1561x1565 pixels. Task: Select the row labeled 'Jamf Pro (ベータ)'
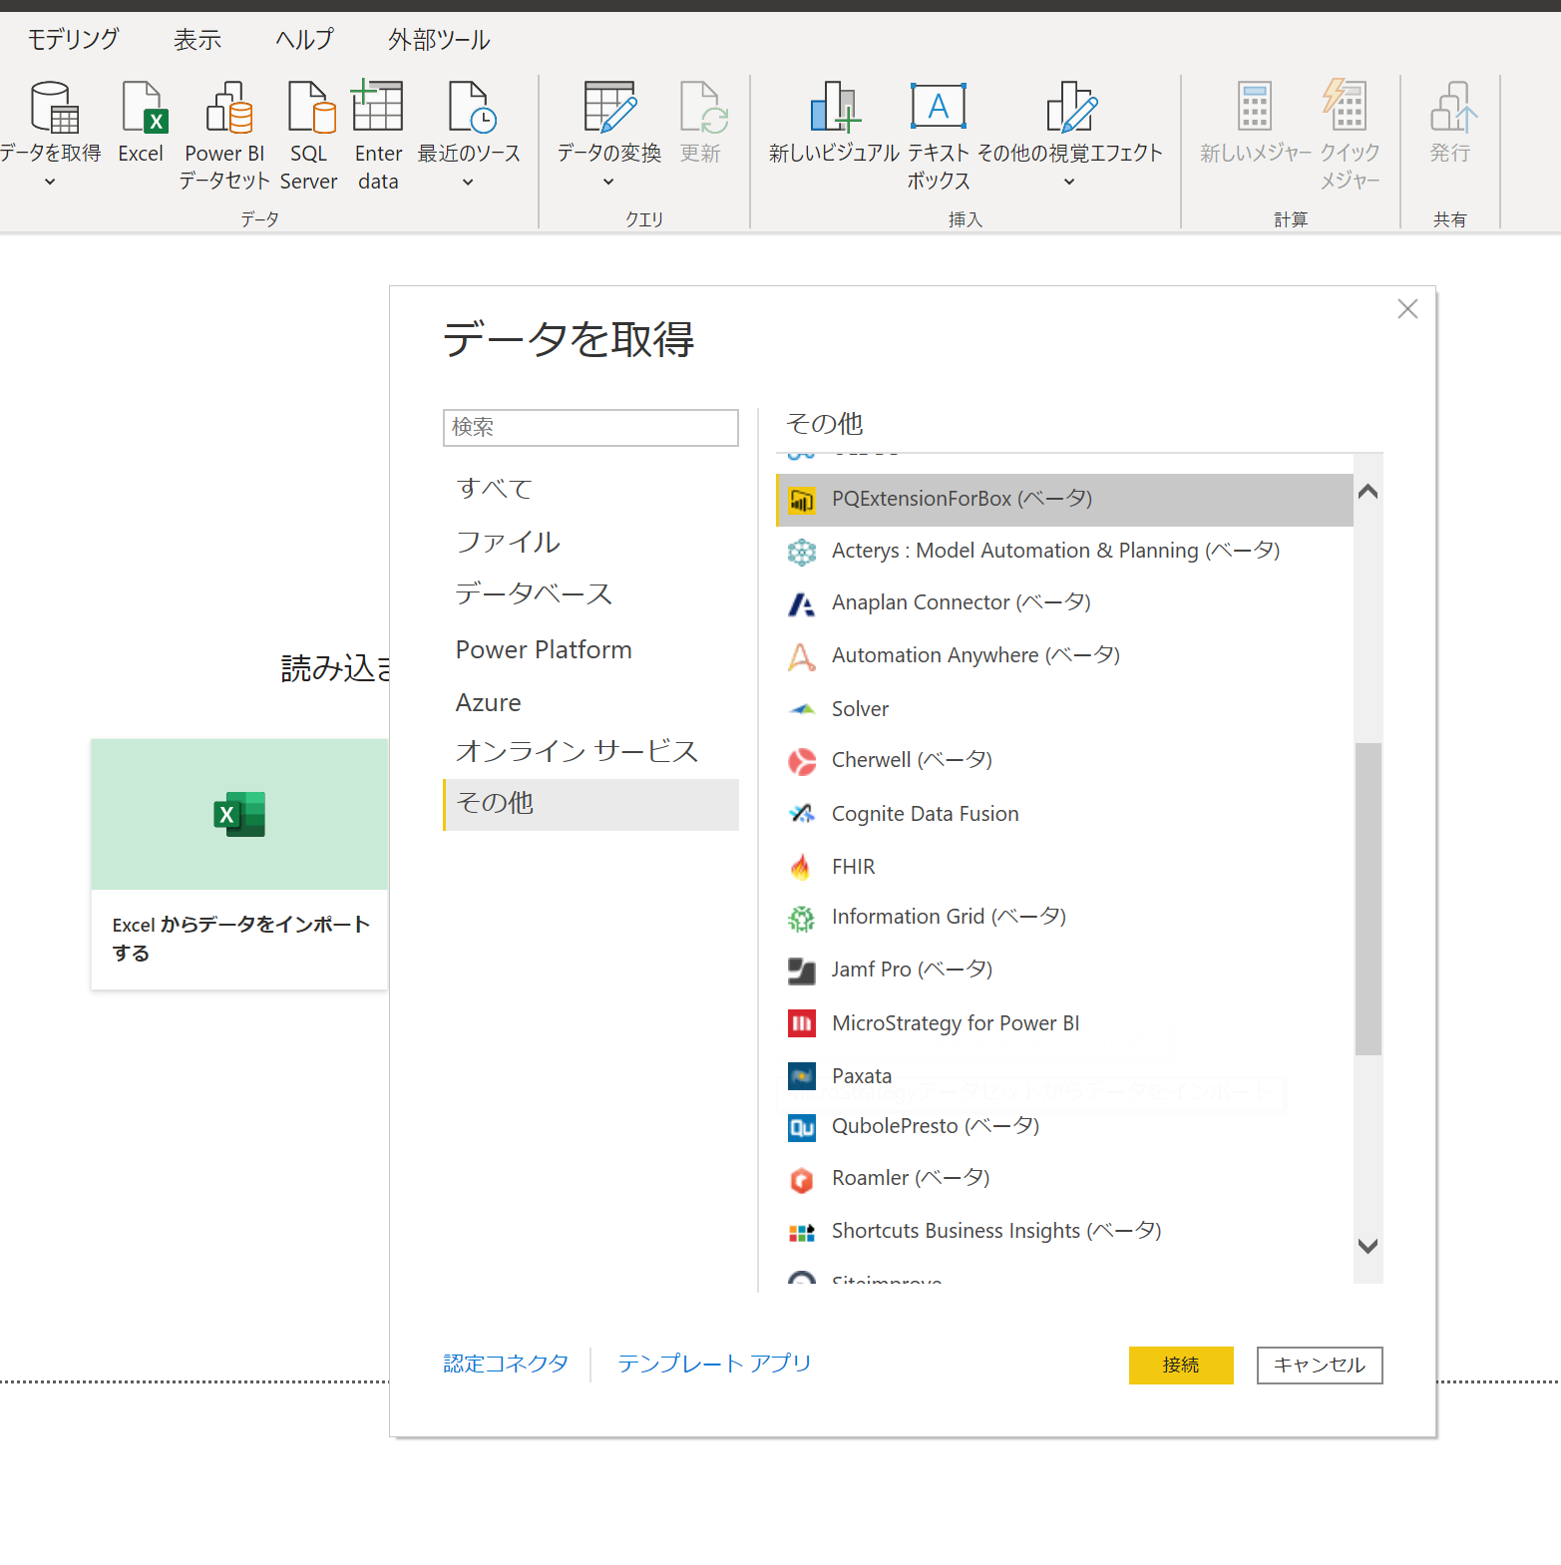coord(1064,971)
